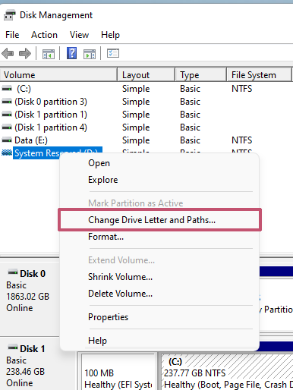293x390 pixels.
Task: Select the 100 MB EFI System partition
Action: pyautogui.click(x=118, y=372)
